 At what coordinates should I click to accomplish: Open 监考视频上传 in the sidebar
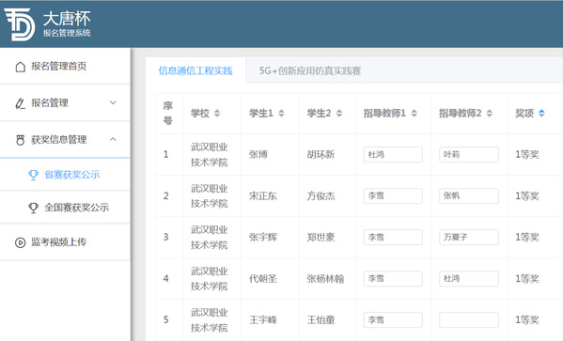(65, 242)
